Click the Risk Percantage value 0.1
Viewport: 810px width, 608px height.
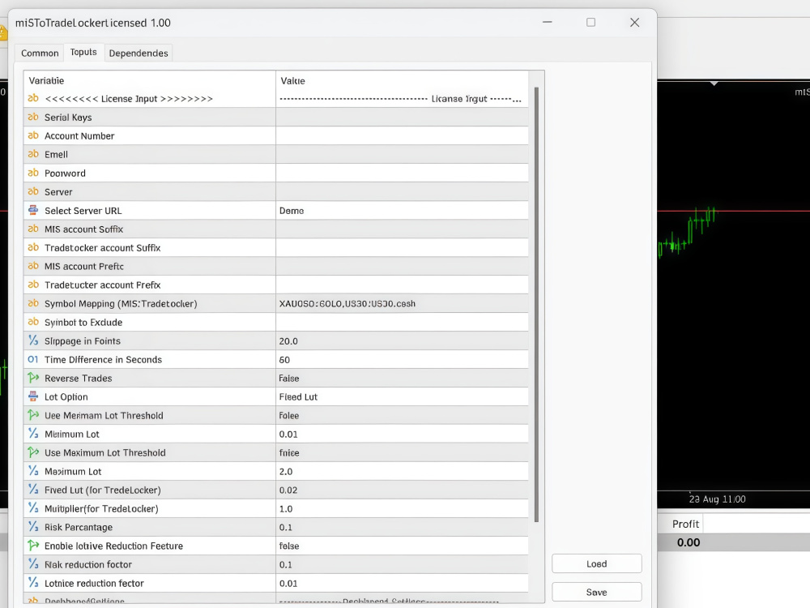point(286,527)
